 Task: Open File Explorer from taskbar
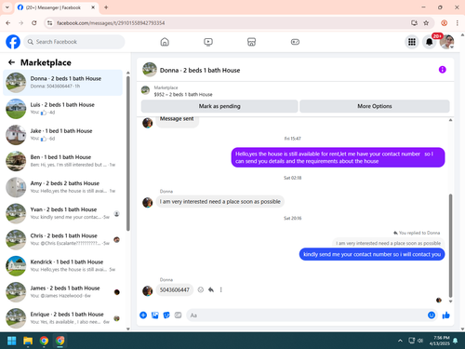point(28,341)
